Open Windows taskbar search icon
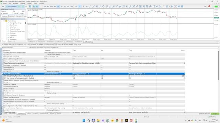This screenshot has height=123, width=220. tap(89, 120)
